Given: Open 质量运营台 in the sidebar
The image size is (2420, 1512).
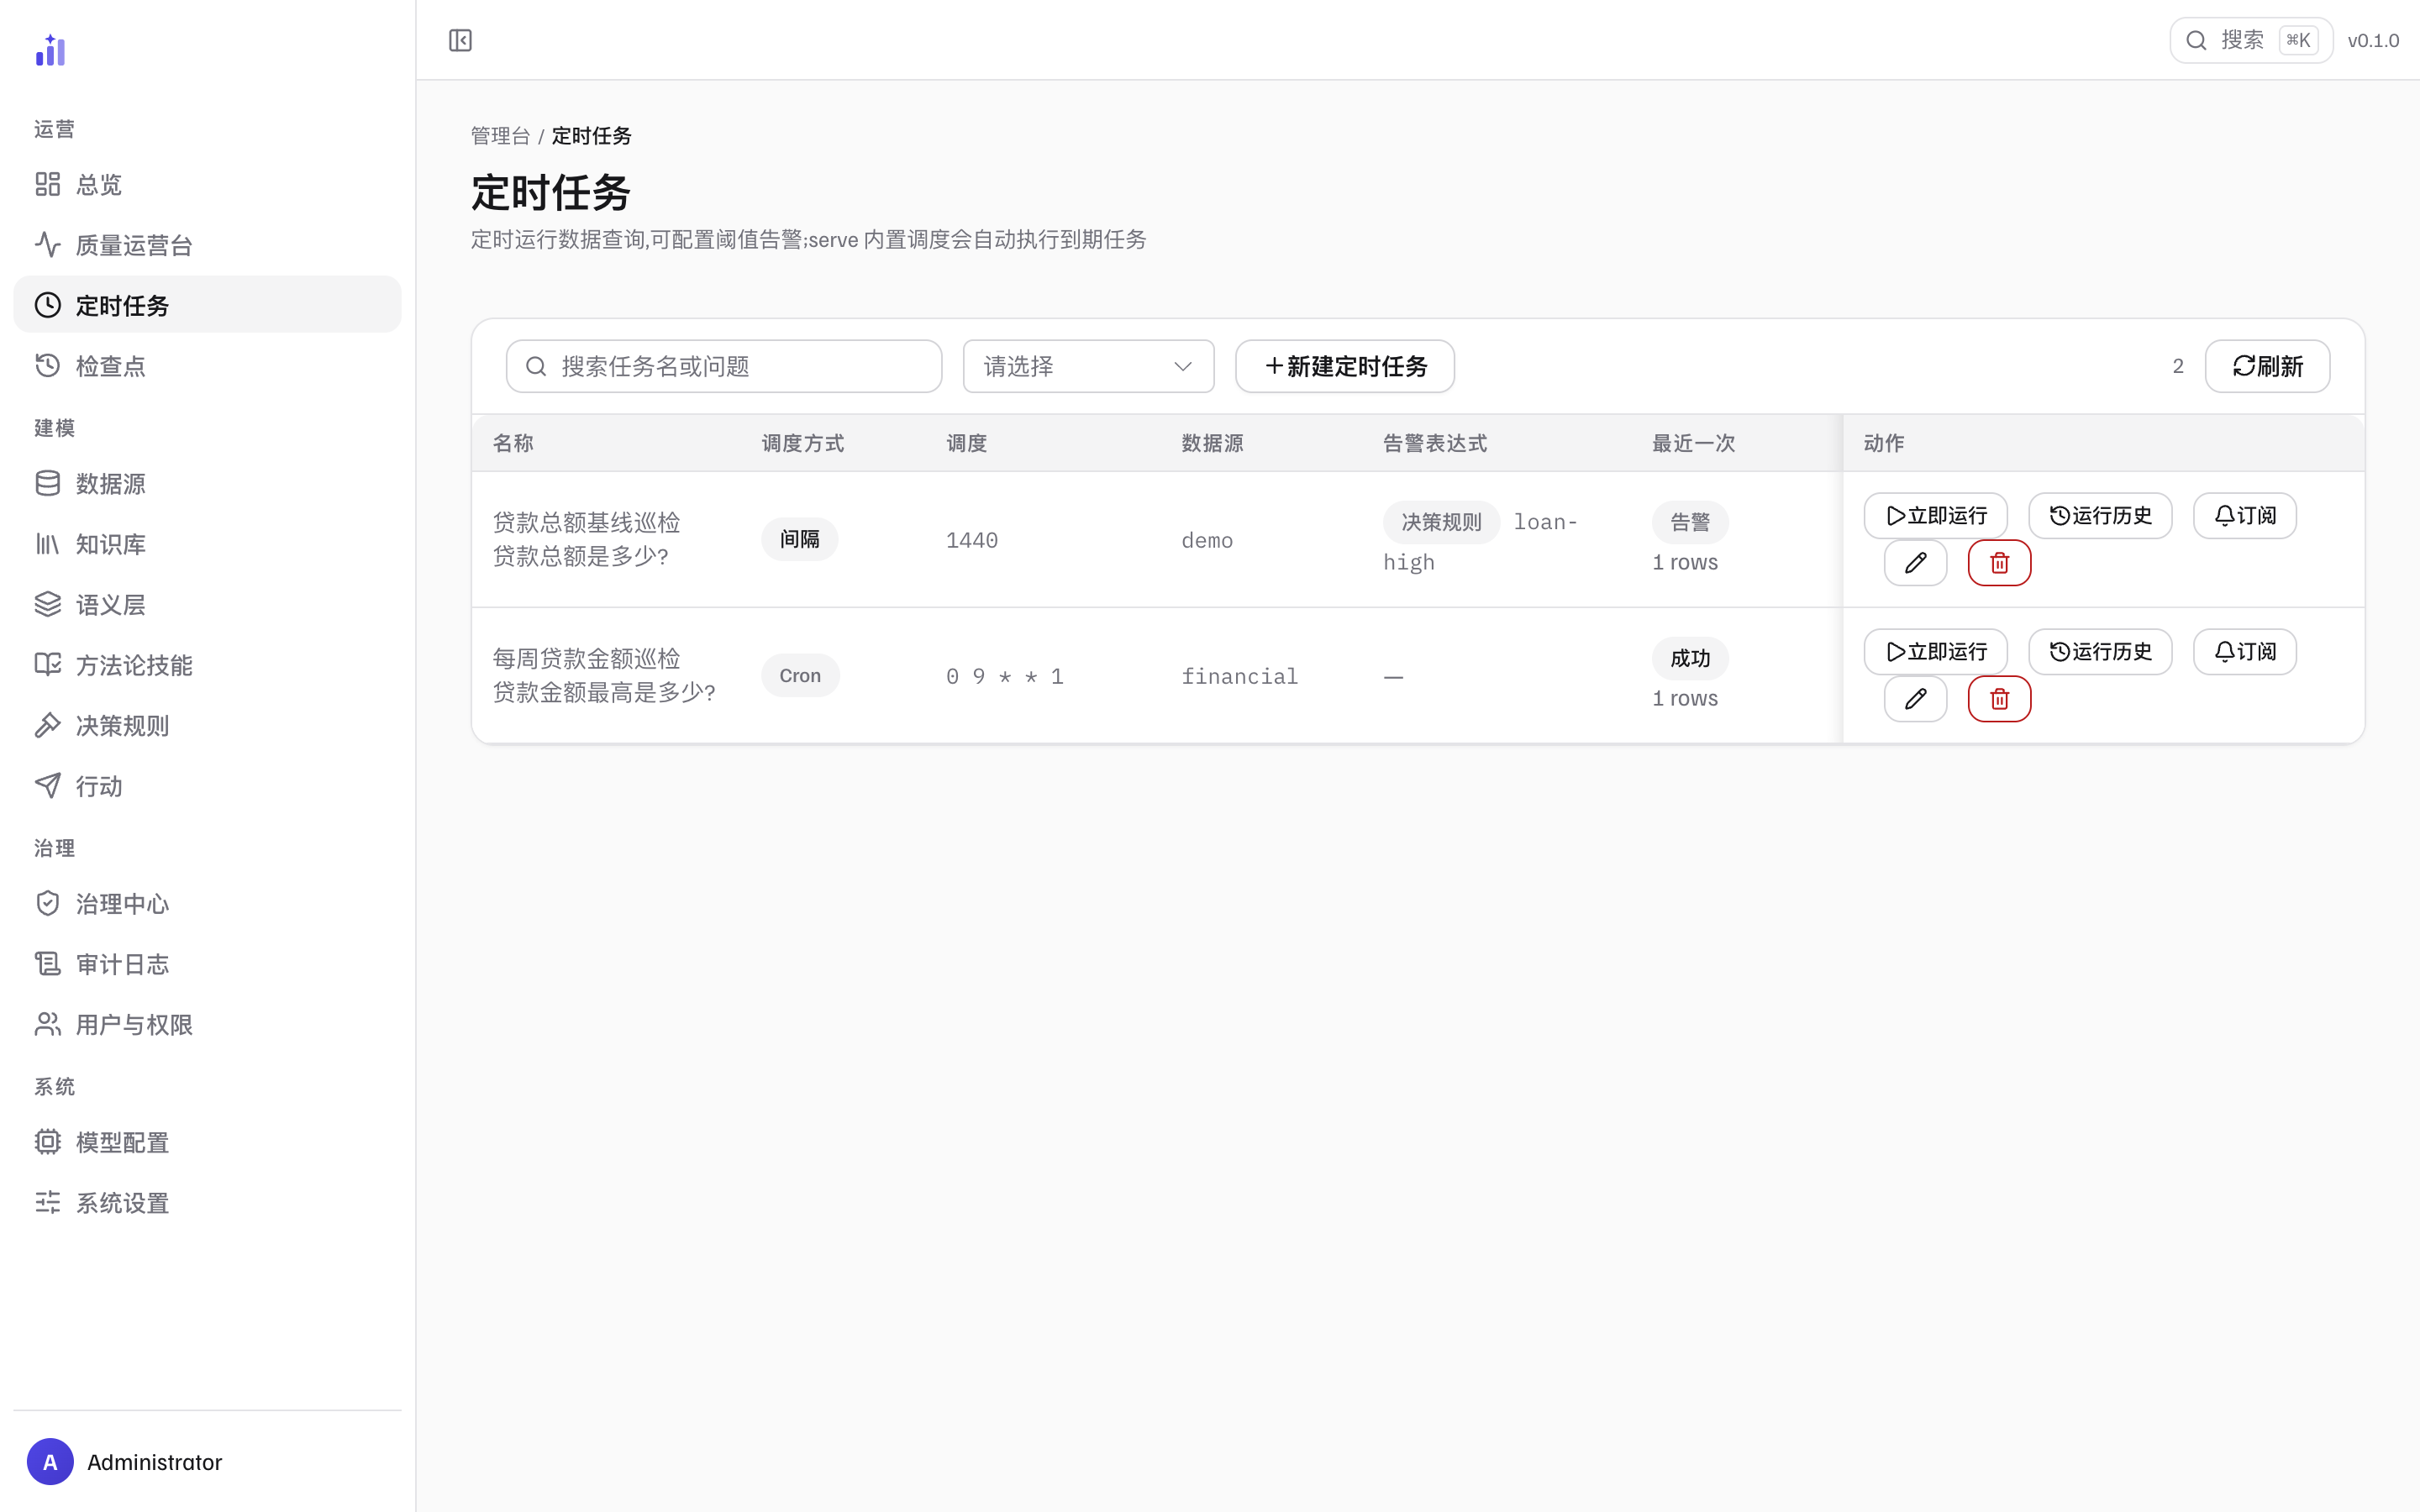Looking at the screenshot, I should [207, 245].
